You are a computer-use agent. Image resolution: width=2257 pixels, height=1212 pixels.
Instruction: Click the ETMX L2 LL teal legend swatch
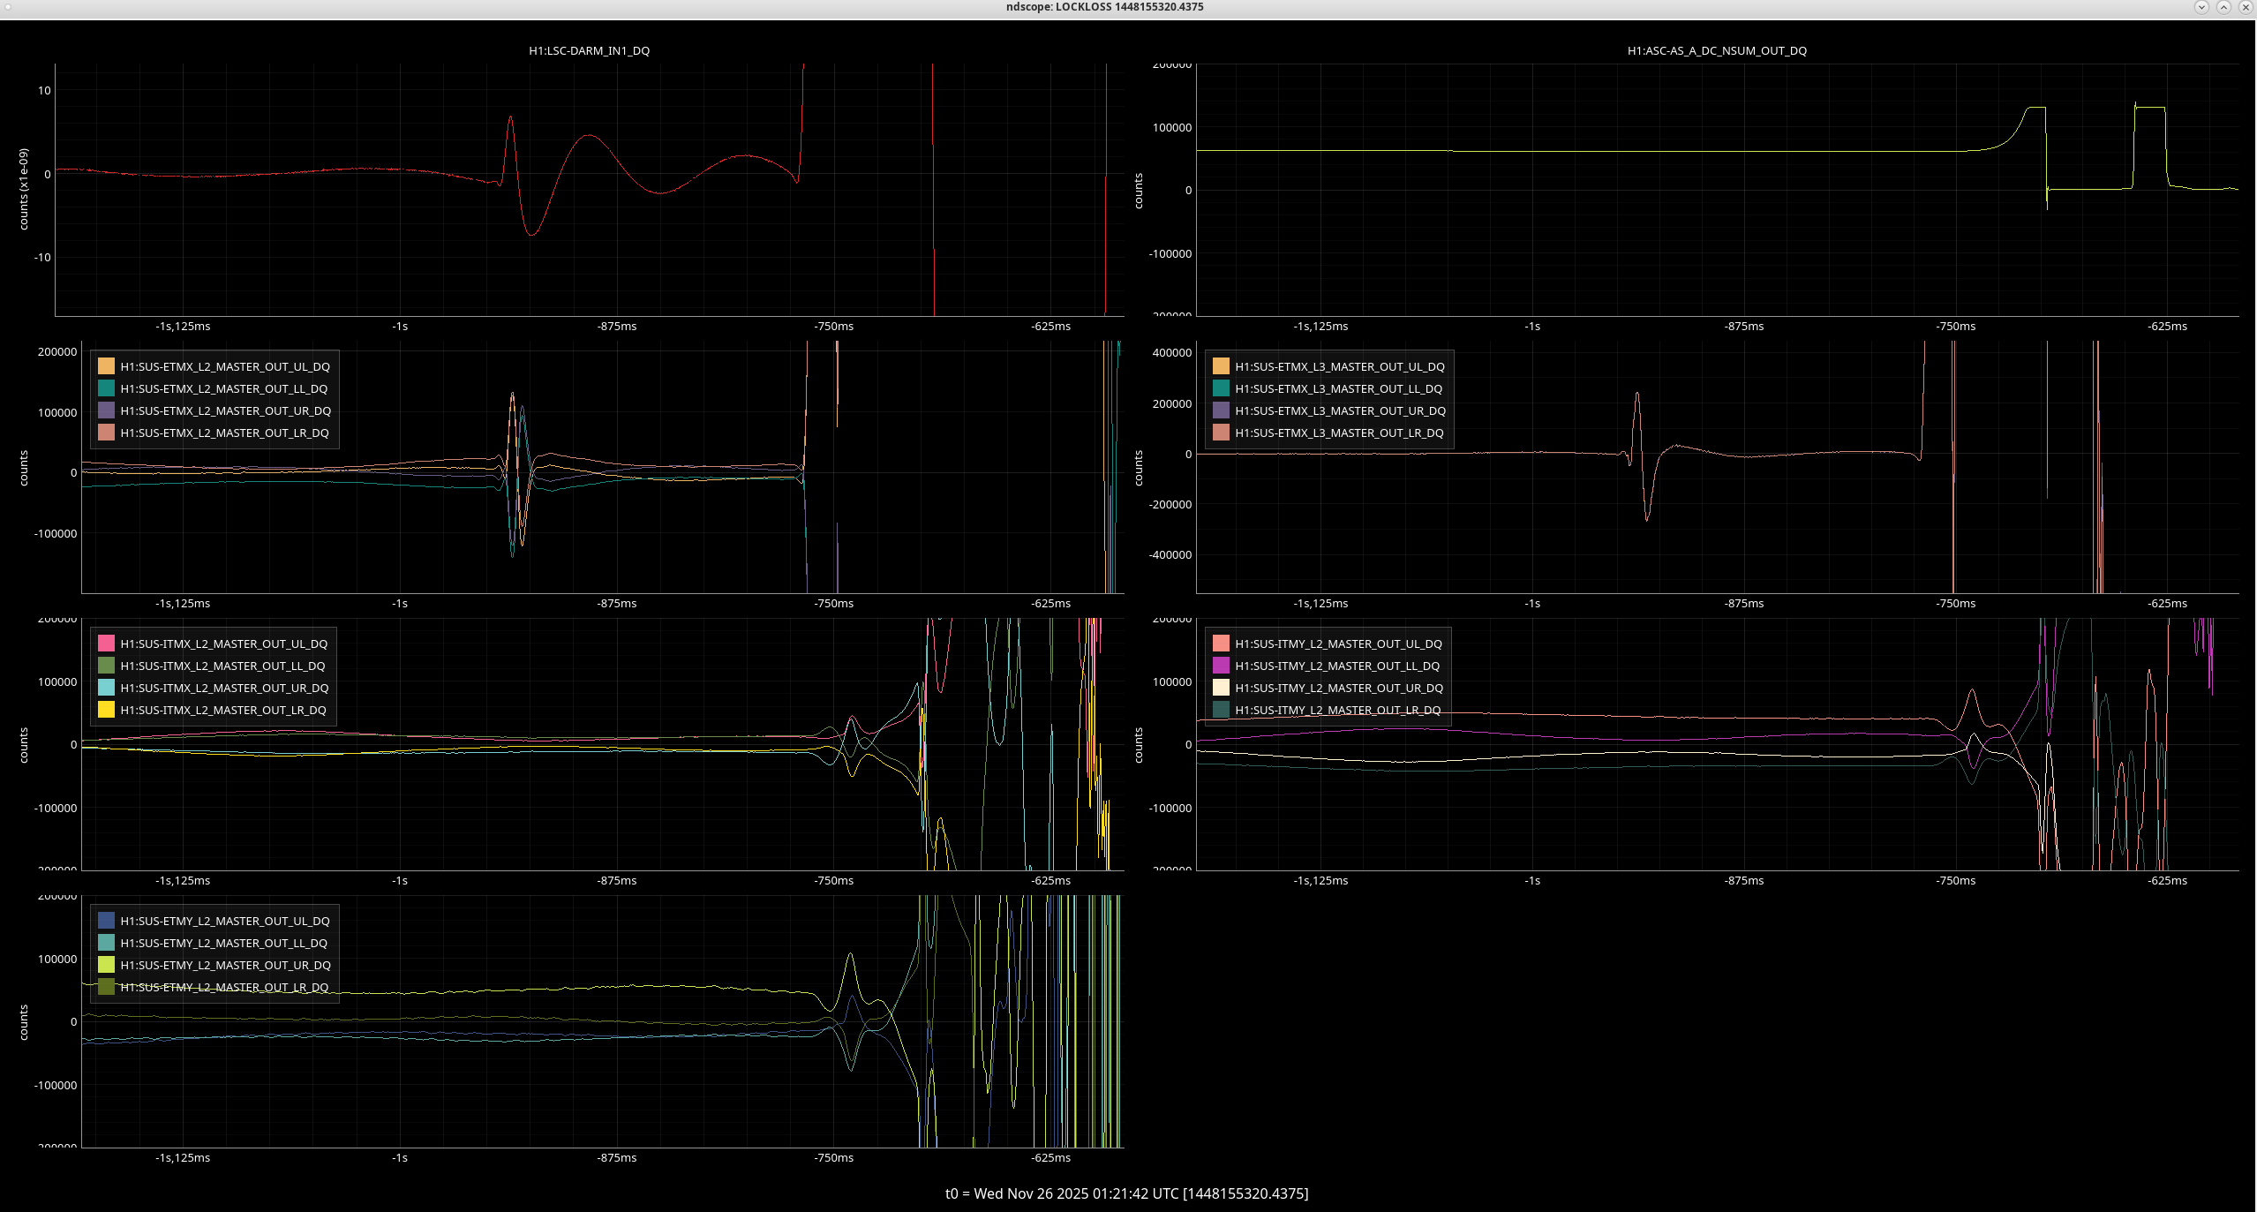(106, 388)
